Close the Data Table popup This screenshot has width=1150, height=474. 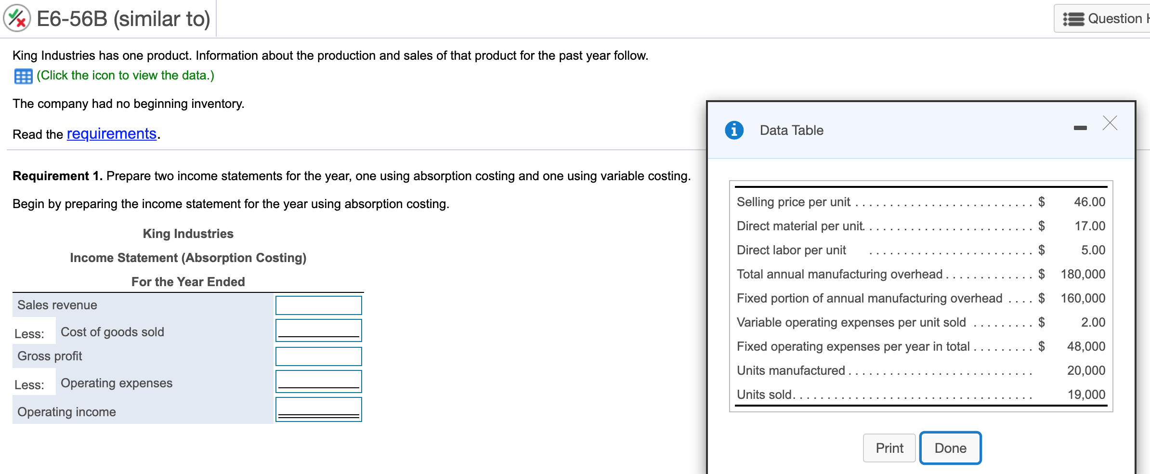point(1110,124)
